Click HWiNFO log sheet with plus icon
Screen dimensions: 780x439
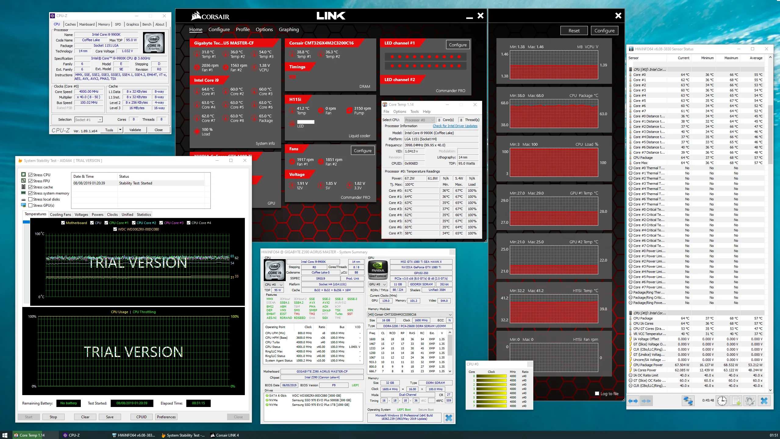click(736, 401)
